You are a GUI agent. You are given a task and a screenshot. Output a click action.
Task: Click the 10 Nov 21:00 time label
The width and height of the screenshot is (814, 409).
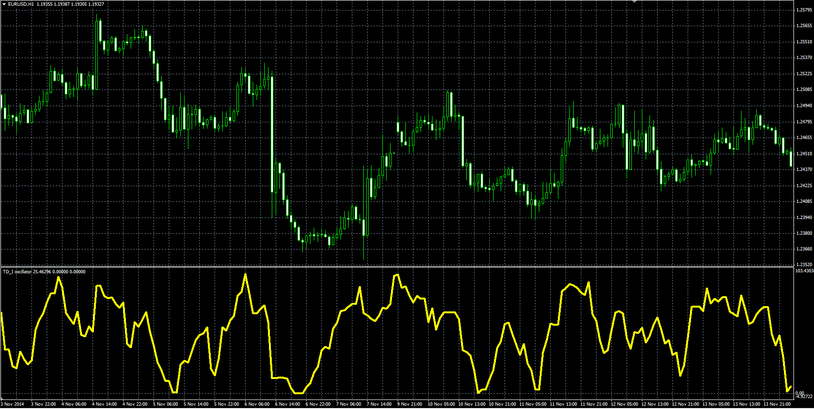point(502,404)
